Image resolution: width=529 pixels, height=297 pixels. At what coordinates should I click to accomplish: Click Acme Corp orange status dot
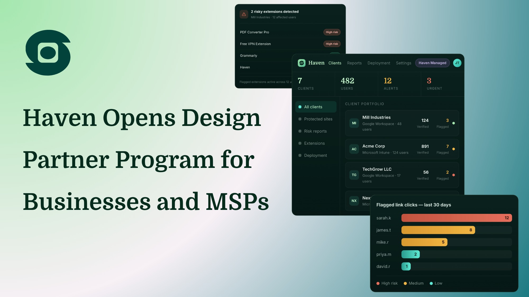[454, 149]
